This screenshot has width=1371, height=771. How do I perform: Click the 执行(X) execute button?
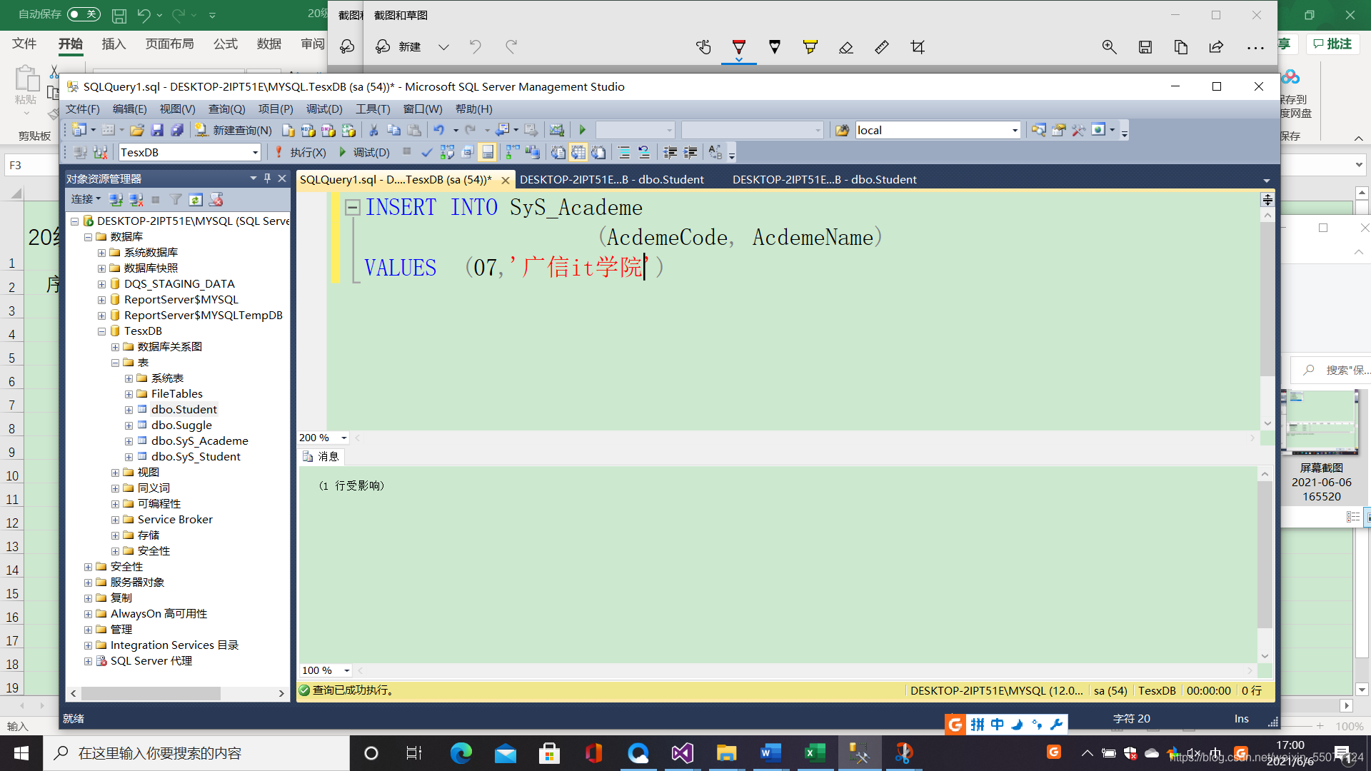301,152
